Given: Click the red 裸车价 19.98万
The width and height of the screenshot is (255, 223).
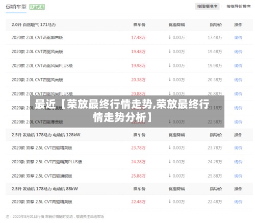Looking at the screenshot, I should pos(138,66).
